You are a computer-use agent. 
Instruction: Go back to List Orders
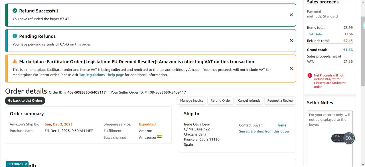(x=25, y=100)
